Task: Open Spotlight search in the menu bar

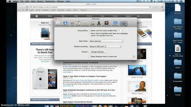Action: point(177,1)
